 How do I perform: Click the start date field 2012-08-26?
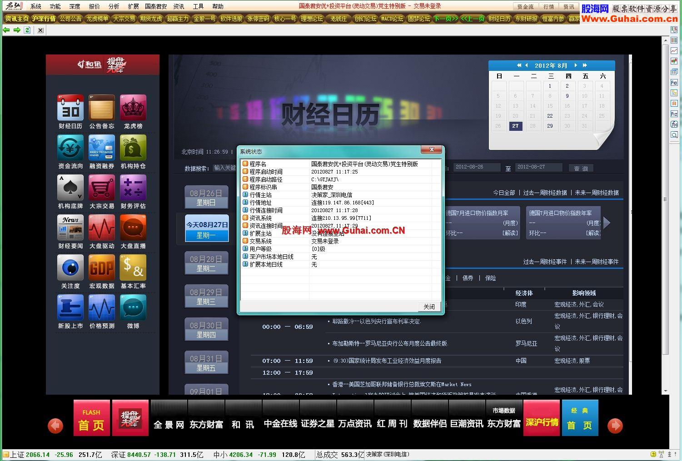click(477, 167)
